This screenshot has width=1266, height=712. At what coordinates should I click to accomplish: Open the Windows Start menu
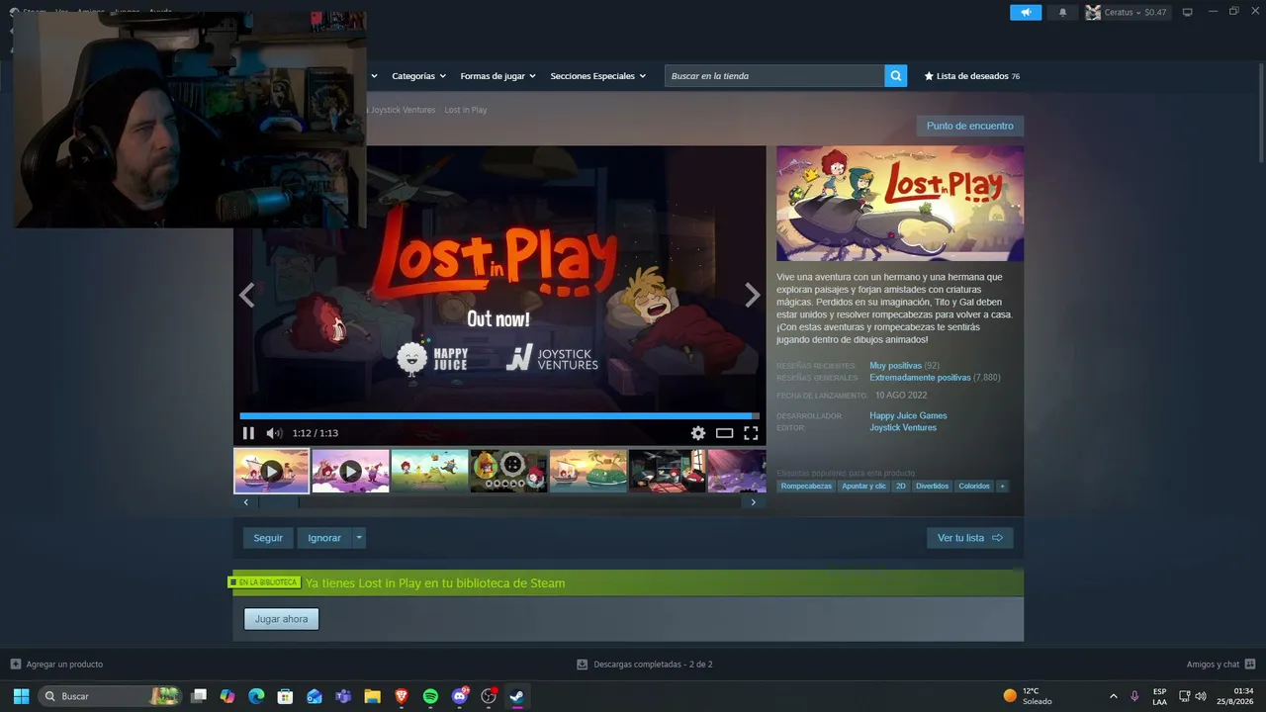21,696
